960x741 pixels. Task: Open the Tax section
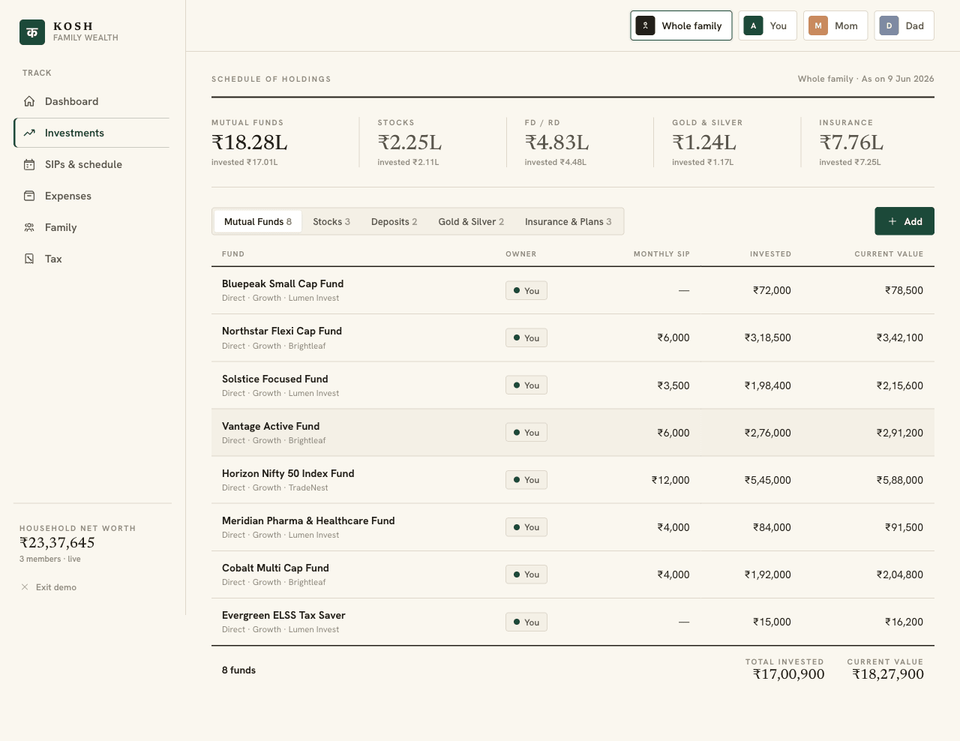click(x=91, y=259)
